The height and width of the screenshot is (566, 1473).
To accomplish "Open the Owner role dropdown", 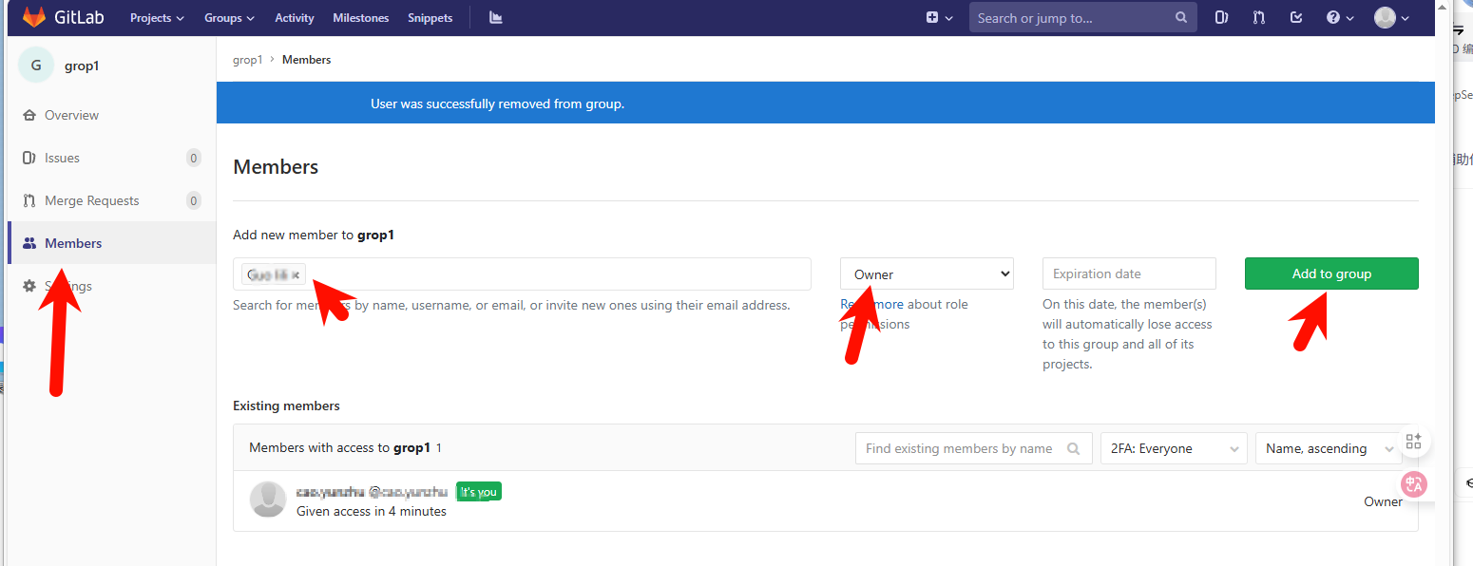I will (927, 274).
